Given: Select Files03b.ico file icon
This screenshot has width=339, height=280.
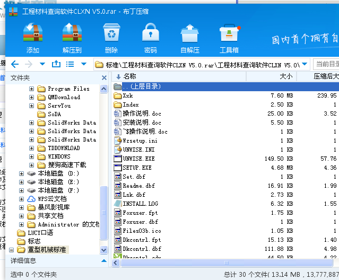Looking at the screenshot, I should 118,231.
